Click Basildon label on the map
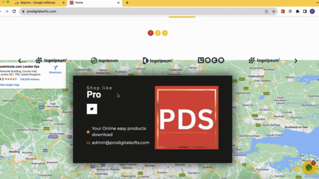The height and width of the screenshot is (179, 319). click(x=259, y=119)
